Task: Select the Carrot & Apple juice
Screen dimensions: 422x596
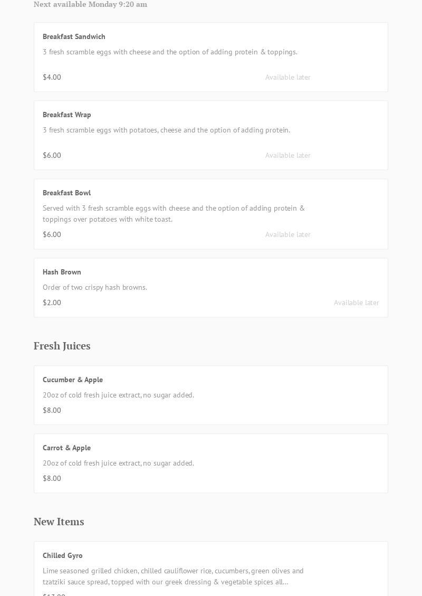Action: pyautogui.click(x=66, y=448)
